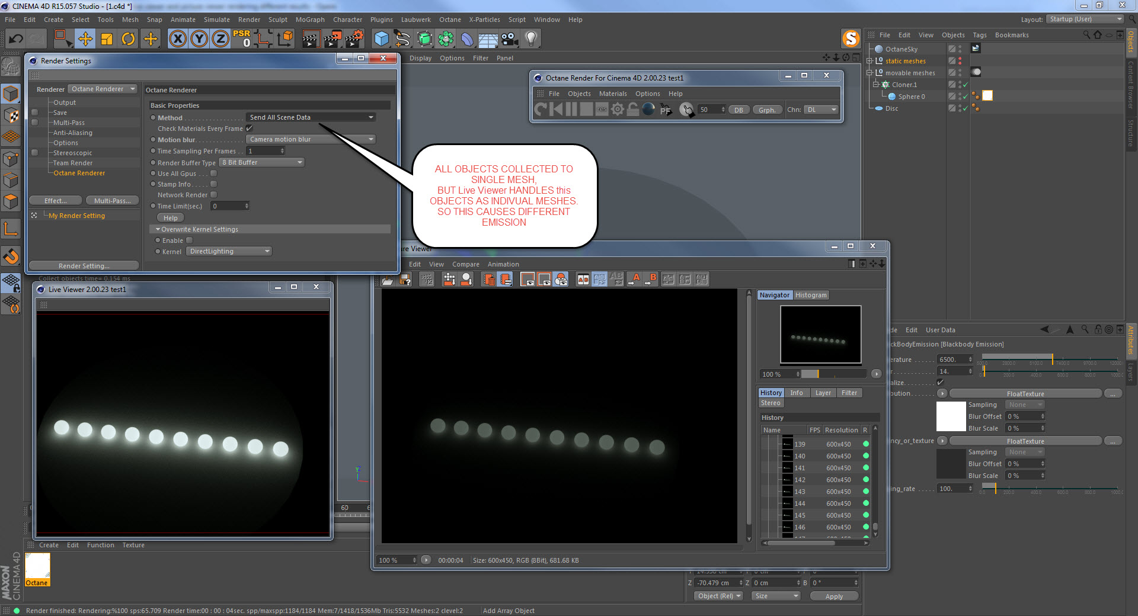
Task: Click the Navigator preview thumbnail
Action: coord(821,334)
